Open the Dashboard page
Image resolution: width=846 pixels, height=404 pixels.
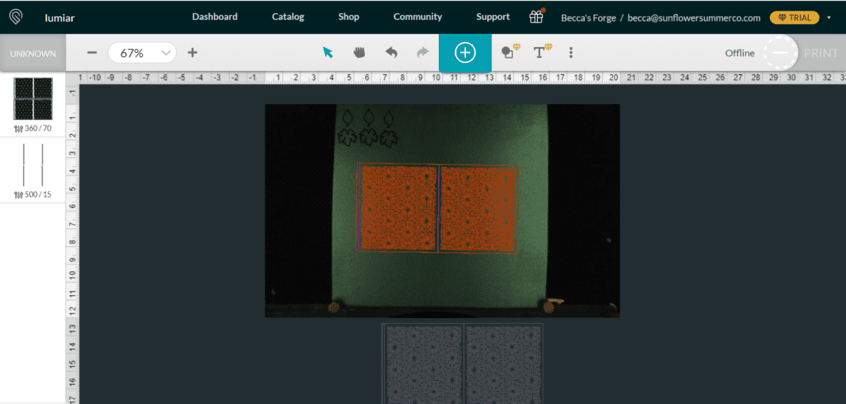pos(215,17)
